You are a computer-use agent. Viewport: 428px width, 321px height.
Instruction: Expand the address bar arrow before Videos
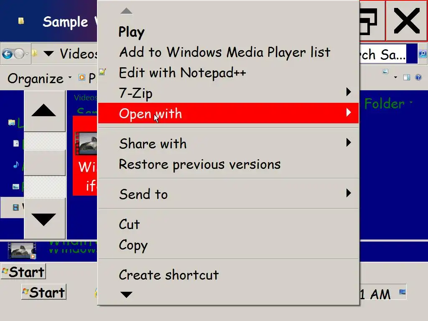(x=48, y=53)
